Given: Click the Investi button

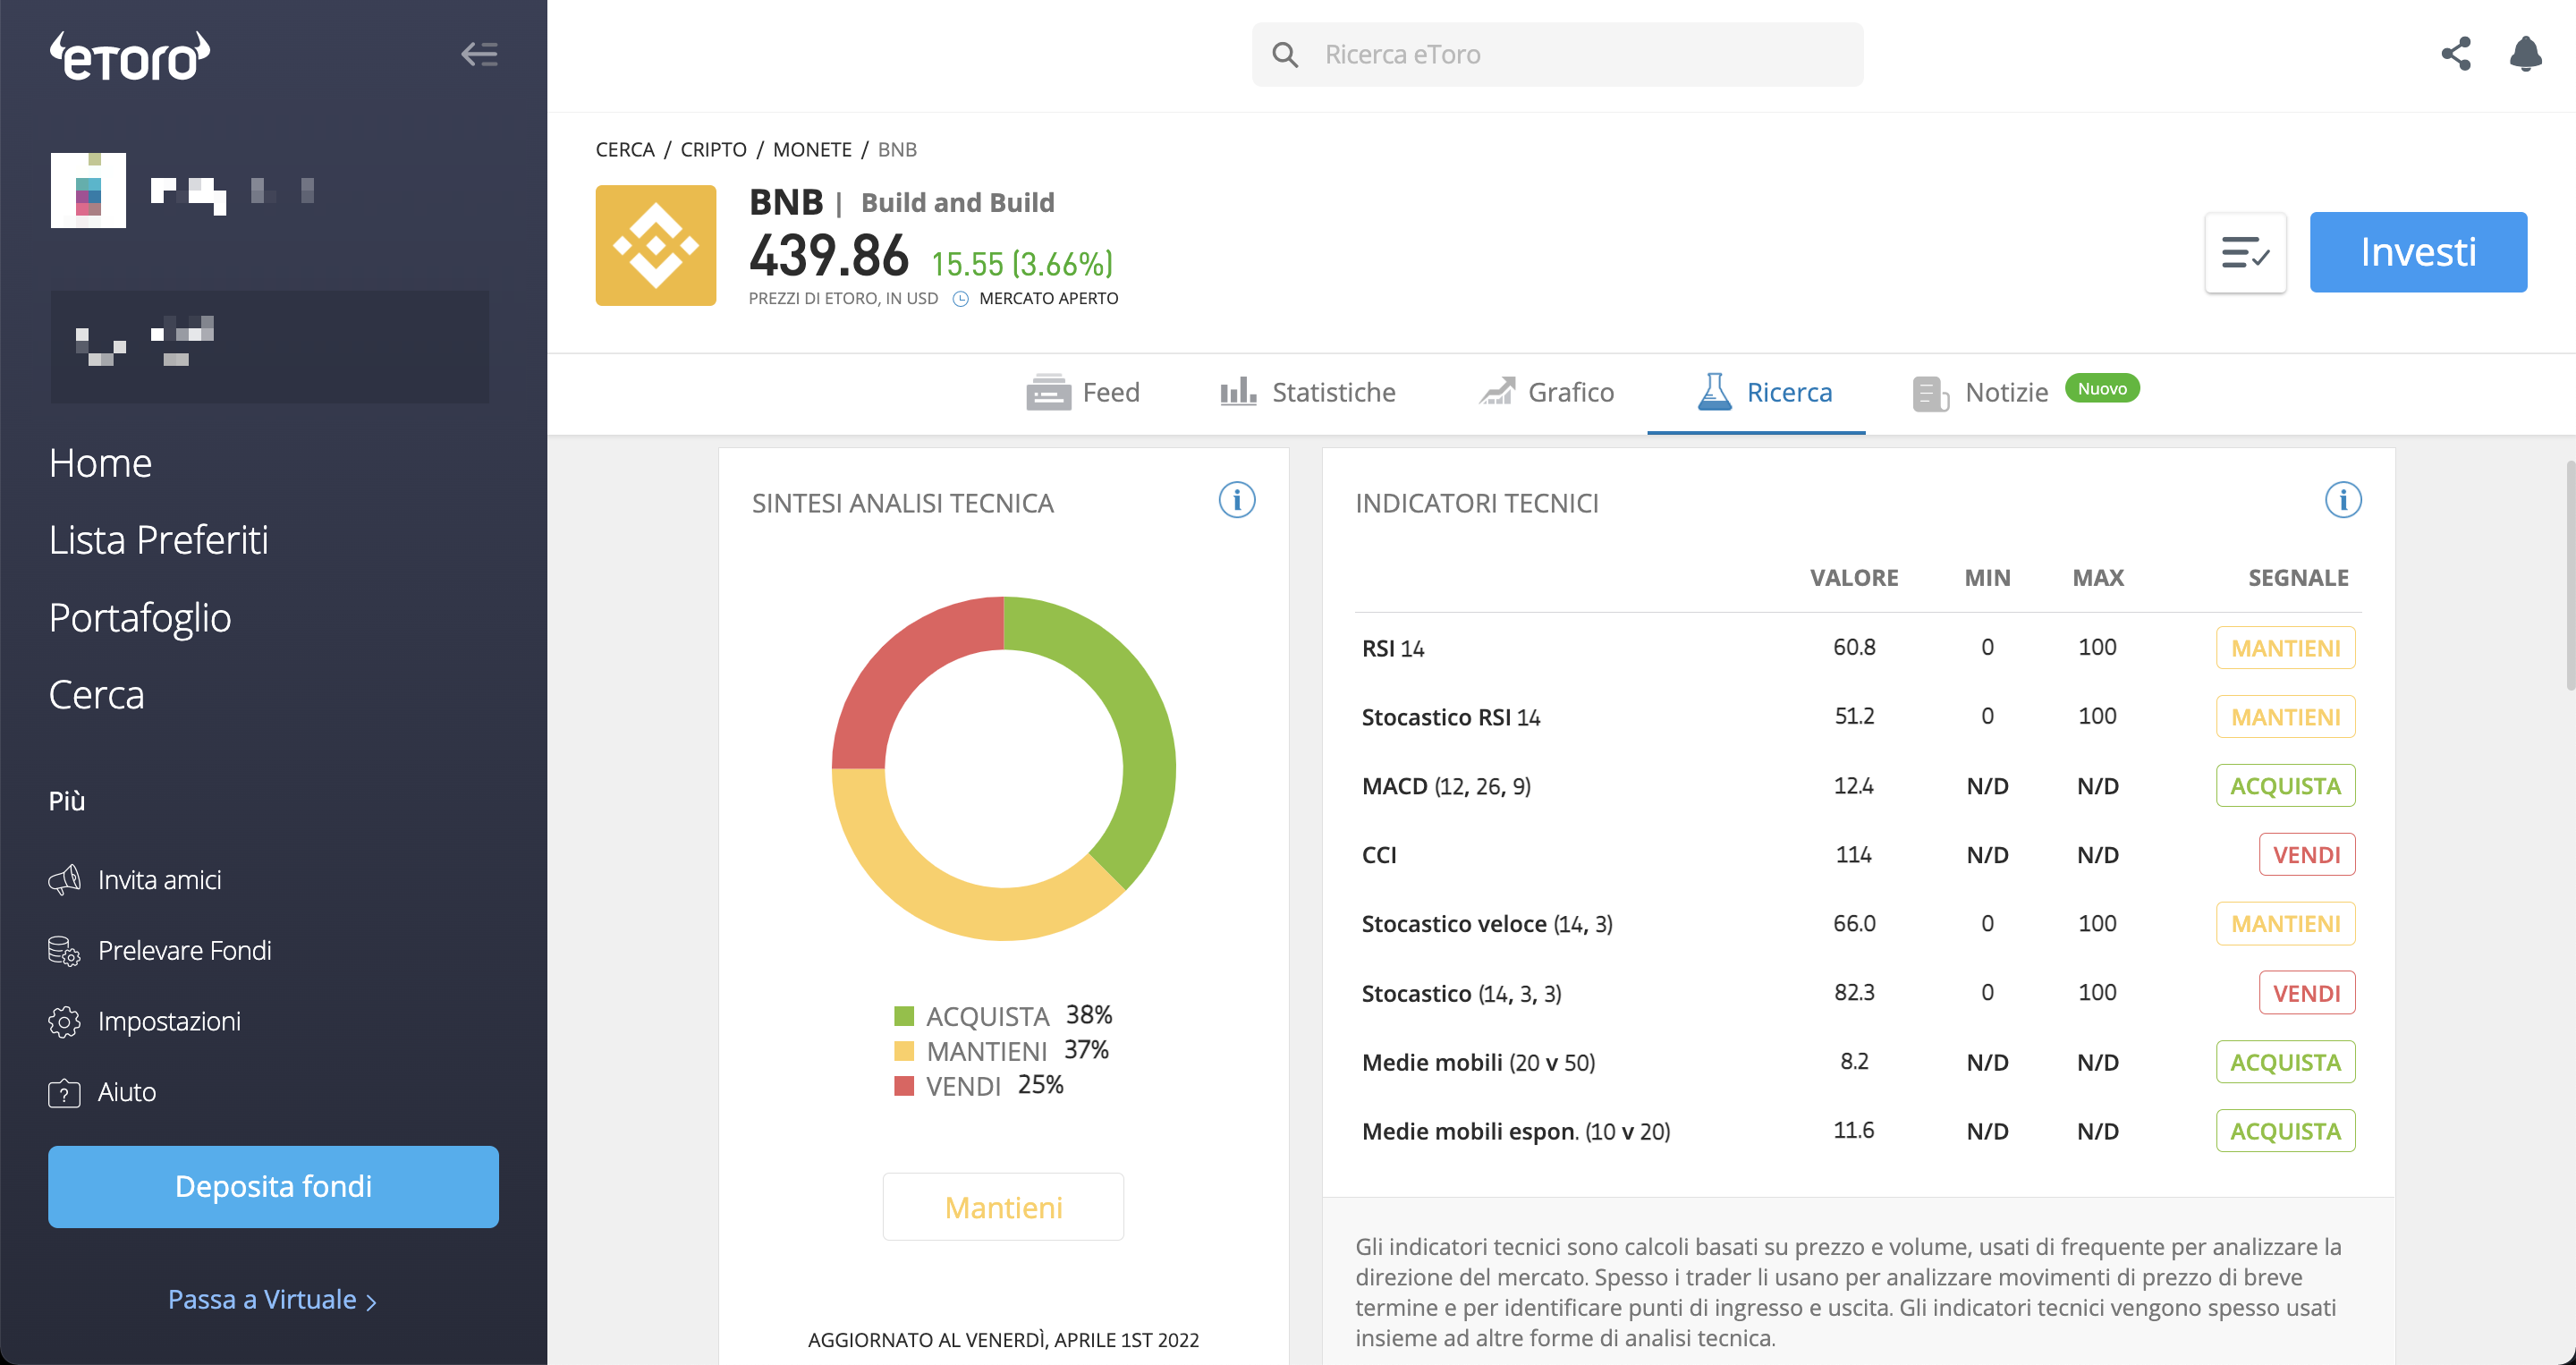Looking at the screenshot, I should tap(2418, 252).
